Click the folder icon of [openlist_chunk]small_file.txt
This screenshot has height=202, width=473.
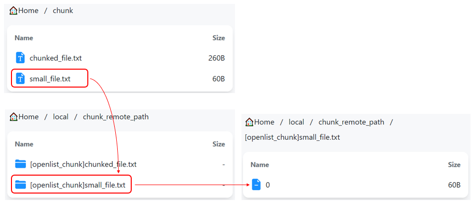coord(20,185)
